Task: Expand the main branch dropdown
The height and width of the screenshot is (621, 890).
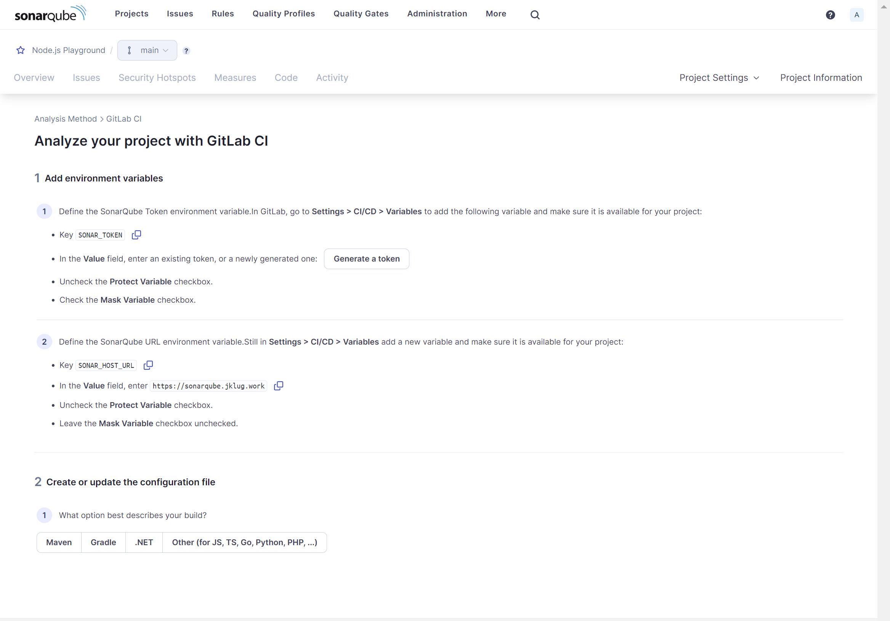Action: tap(147, 50)
